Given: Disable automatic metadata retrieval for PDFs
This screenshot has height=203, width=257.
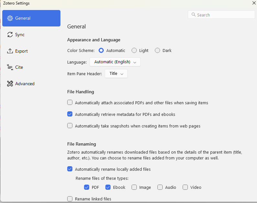Looking at the screenshot, I should point(70,114).
